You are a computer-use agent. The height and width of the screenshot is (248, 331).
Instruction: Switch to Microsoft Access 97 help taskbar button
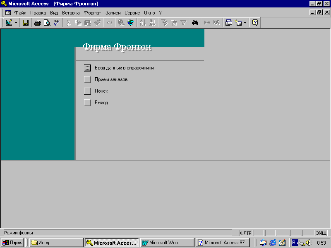click(223, 243)
